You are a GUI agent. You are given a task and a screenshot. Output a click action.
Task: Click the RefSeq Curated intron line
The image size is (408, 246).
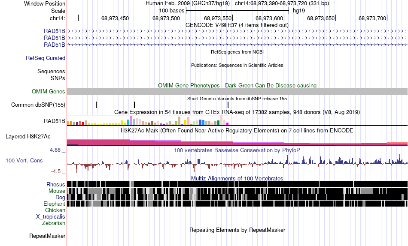coord(237,58)
